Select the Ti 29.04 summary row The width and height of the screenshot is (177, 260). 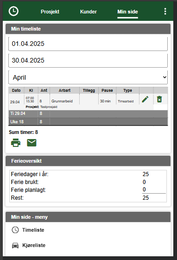88,114
